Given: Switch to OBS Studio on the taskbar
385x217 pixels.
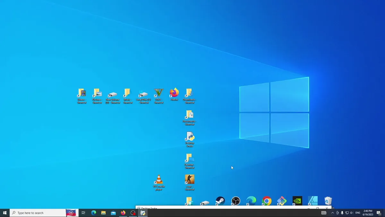Looking at the screenshot, I should pos(133,213).
